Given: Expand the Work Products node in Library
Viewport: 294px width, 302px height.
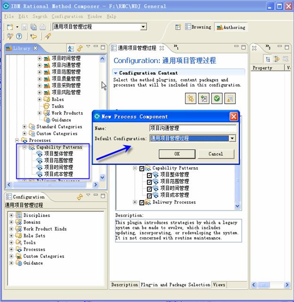Looking at the screenshot, I should coord(40,113).
